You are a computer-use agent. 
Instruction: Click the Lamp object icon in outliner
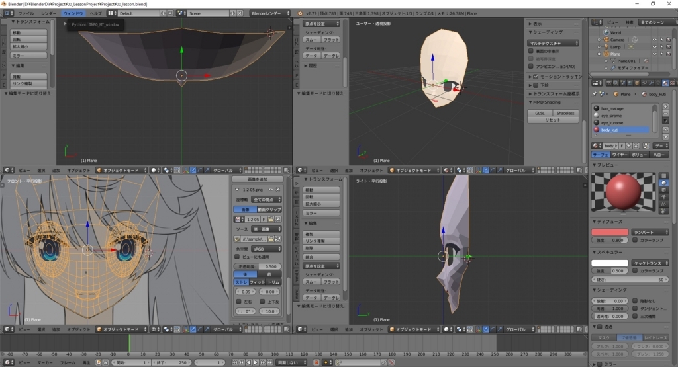pos(605,47)
